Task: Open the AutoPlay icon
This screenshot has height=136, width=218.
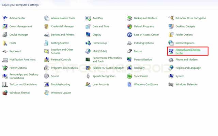Action: (x=88, y=18)
